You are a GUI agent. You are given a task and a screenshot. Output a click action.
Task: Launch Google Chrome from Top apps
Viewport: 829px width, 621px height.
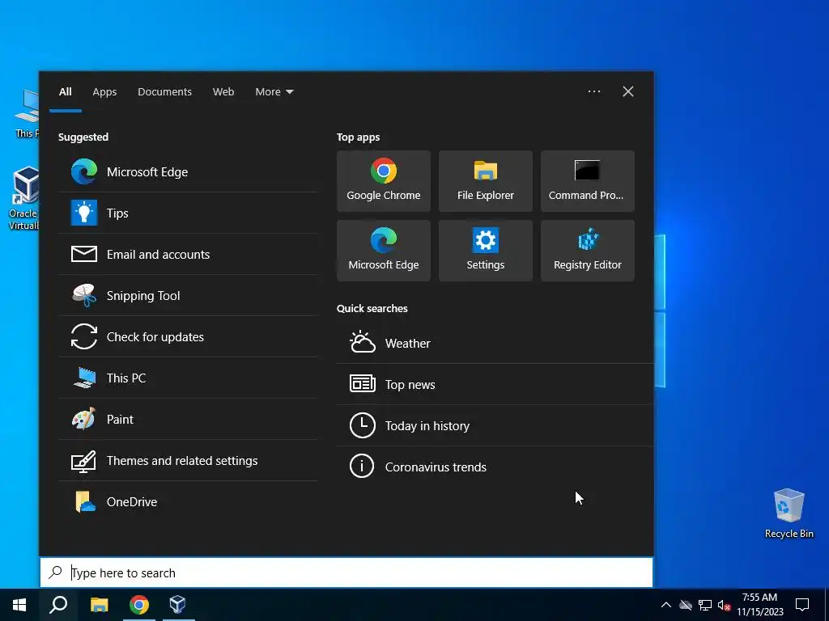[x=383, y=181]
